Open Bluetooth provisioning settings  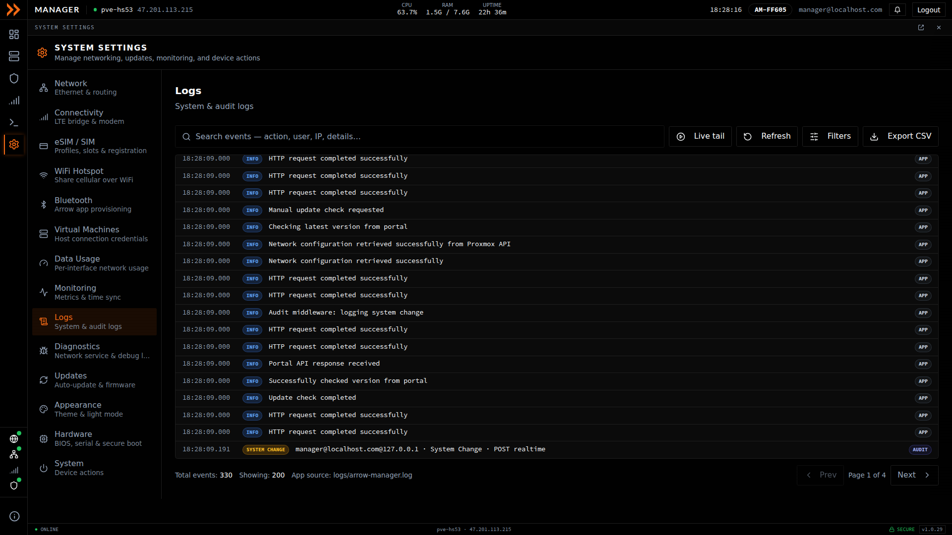94,205
